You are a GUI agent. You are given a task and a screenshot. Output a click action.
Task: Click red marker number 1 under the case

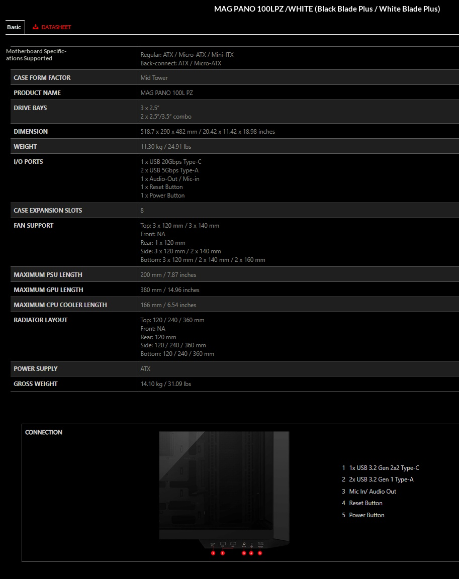(x=213, y=553)
